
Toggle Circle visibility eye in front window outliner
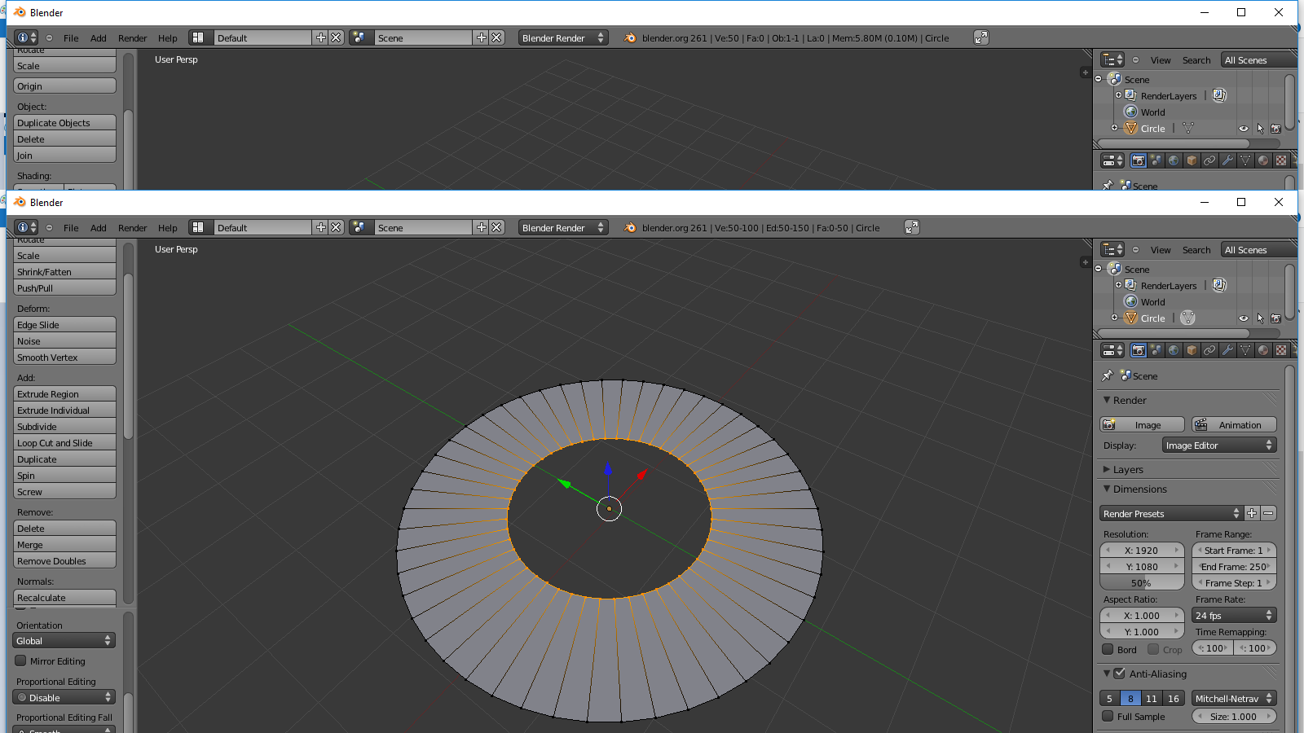1244,318
